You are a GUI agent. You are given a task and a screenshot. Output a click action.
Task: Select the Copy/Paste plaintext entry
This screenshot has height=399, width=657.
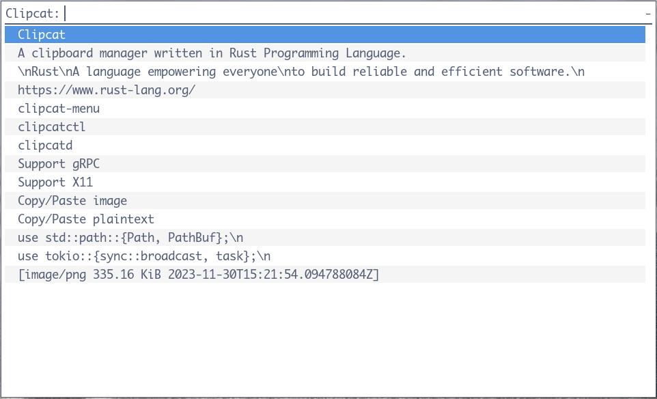pyautogui.click(x=324, y=219)
